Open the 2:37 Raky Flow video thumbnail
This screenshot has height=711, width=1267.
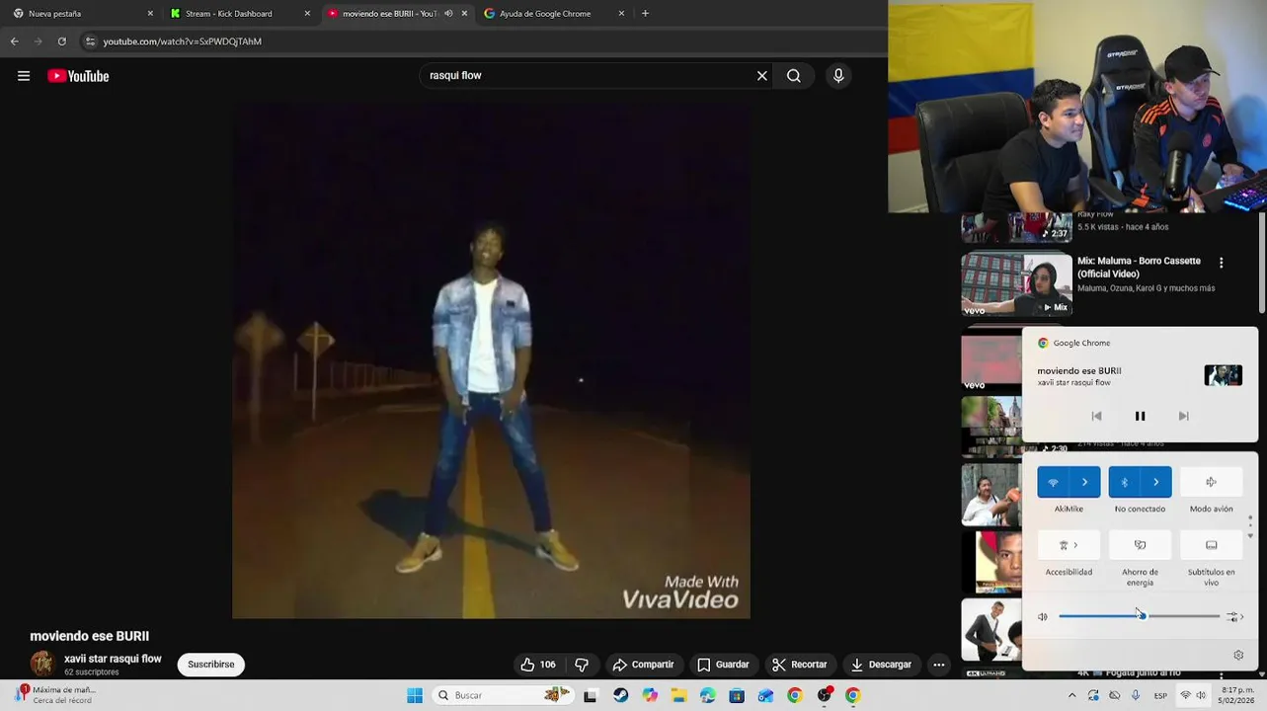[1016, 227]
